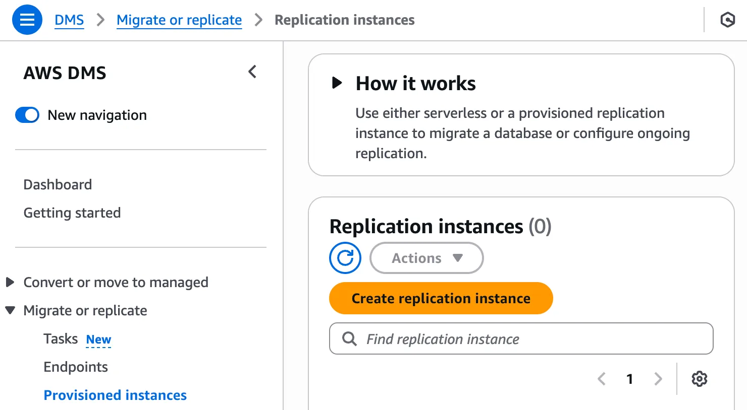Screen dimensions: 747x410
Task: Expand the How it works section
Action: click(x=337, y=83)
